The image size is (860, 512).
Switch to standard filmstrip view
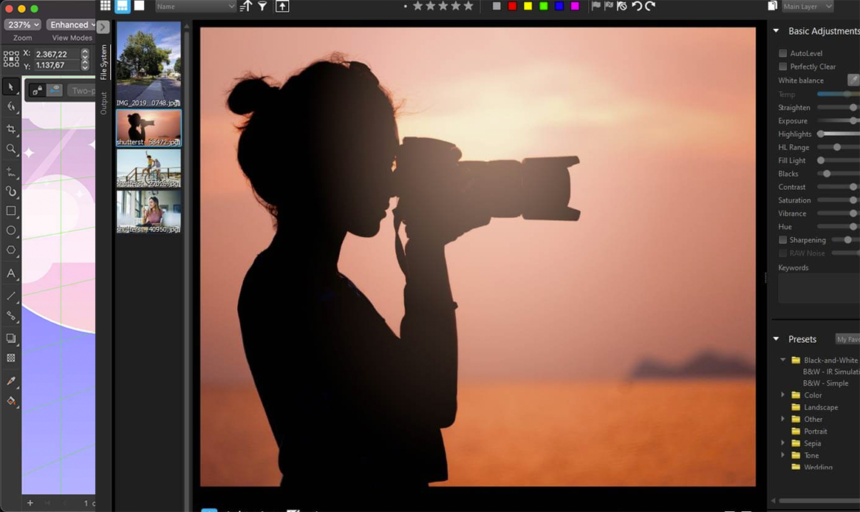click(123, 6)
